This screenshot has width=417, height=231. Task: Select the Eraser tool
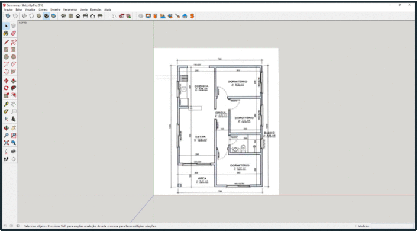coord(14,33)
